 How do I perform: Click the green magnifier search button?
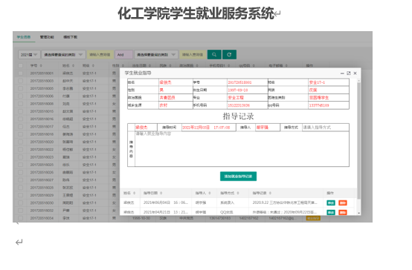tap(214, 55)
